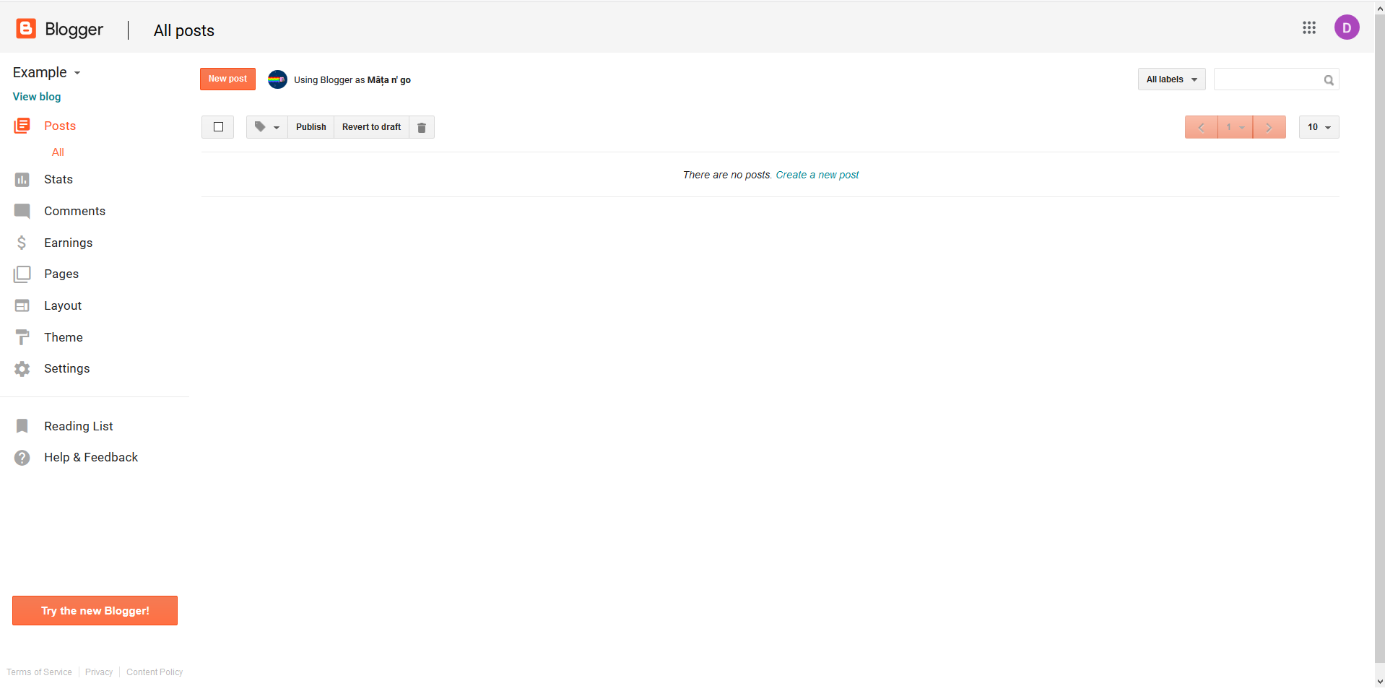Click the Comments speech bubble icon

click(22, 211)
